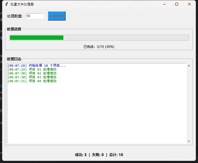Viewport: 198px width, 163px height.
Task: Click the feather app icon in title bar
Action: pos(6,4)
